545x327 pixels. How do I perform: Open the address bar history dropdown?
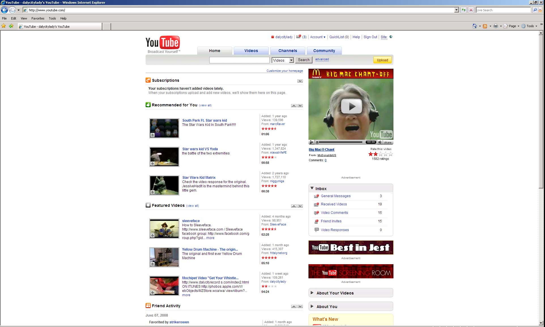pyautogui.click(x=456, y=10)
